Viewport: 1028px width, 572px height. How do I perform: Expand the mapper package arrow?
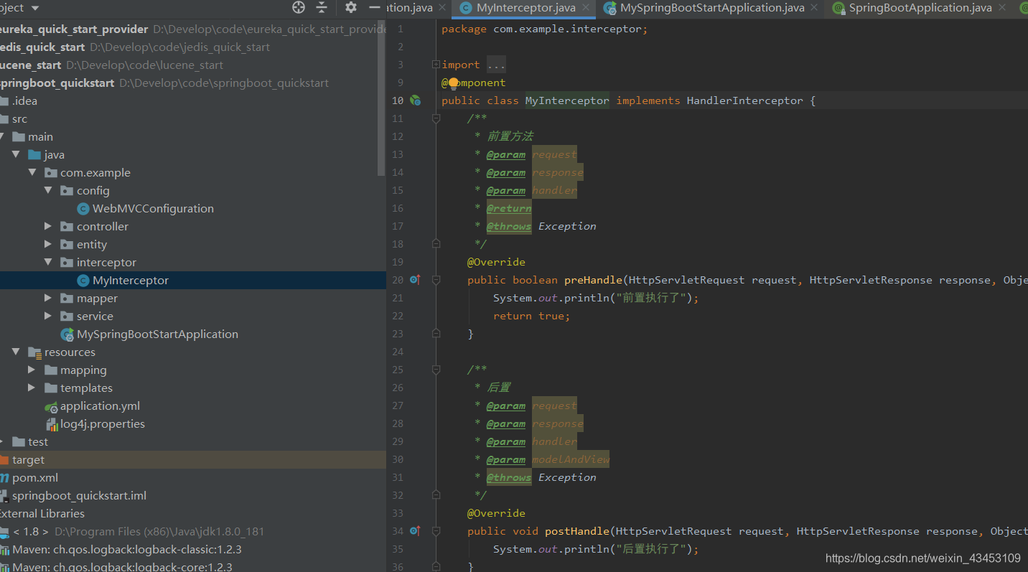click(48, 298)
